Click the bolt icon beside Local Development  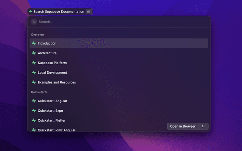pyautogui.click(x=34, y=72)
